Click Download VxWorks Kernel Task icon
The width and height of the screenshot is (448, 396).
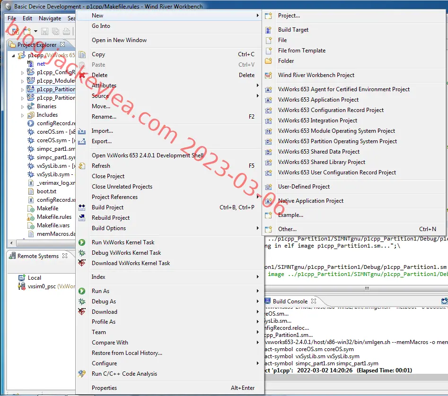pyautogui.click(x=82, y=263)
